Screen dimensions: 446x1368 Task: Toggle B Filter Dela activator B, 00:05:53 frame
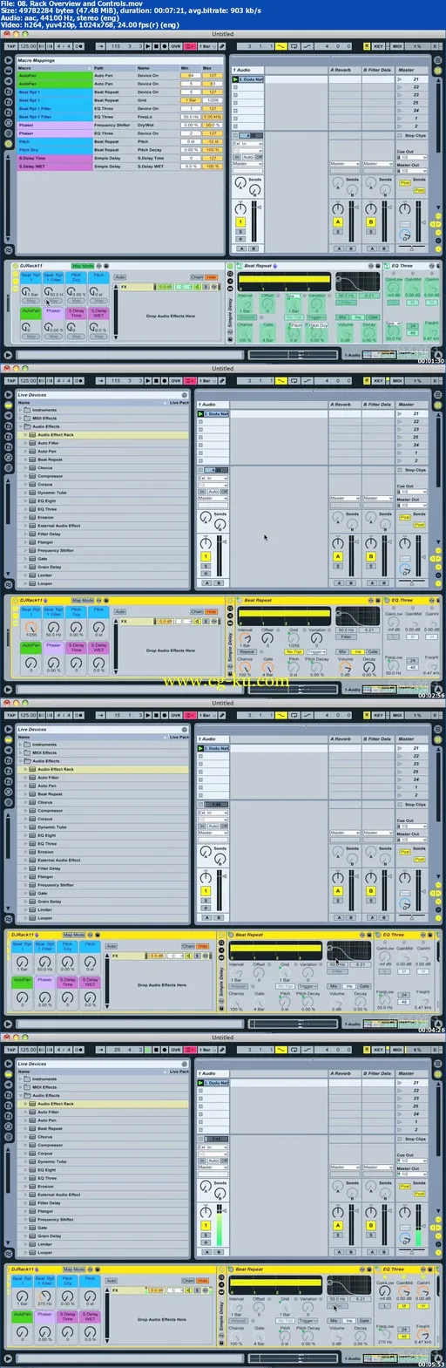coord(371,1225)
